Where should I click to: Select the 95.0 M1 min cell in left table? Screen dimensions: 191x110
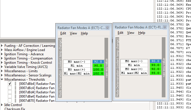98,66
